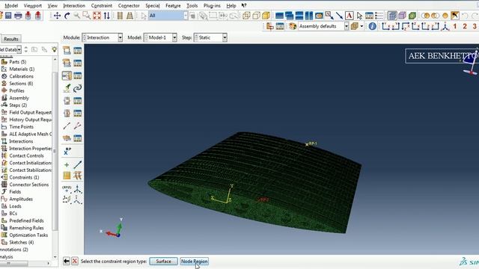The height and width of the screenshot is (269, 479).
Task: Open the Assembly defaults color dropdown
Action: pos(323,26)
